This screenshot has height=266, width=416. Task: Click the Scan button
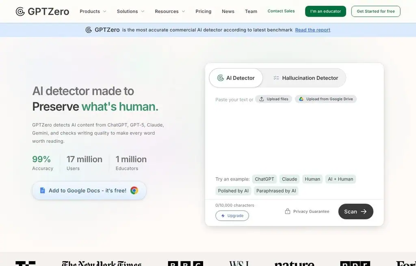coord(356,211)
